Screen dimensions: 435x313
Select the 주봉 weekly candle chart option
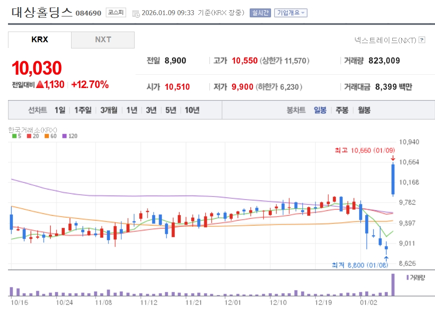pyautogui.click(x=342, y=110)
